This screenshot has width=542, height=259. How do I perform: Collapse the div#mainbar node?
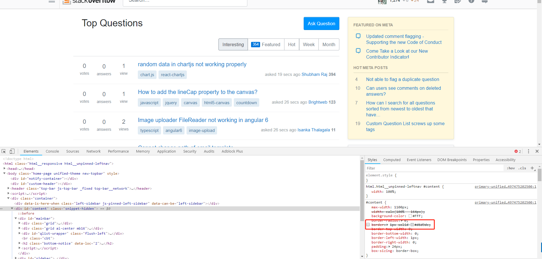(x=16, y=218)
